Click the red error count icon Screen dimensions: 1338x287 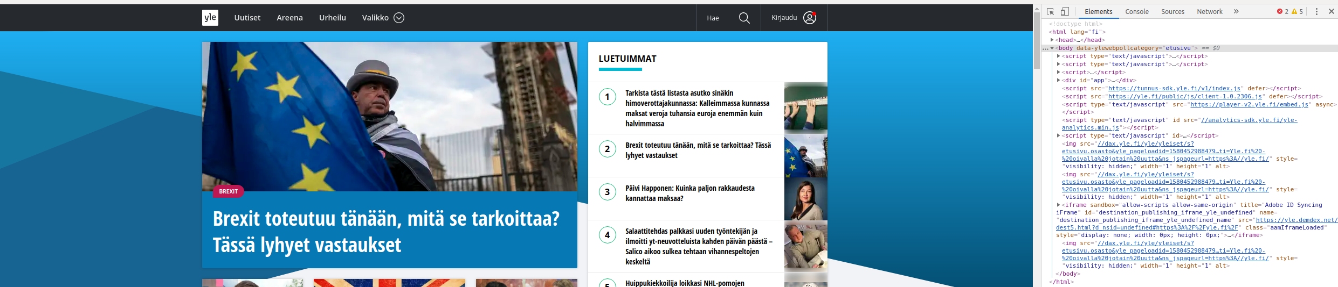(1280, 11)
